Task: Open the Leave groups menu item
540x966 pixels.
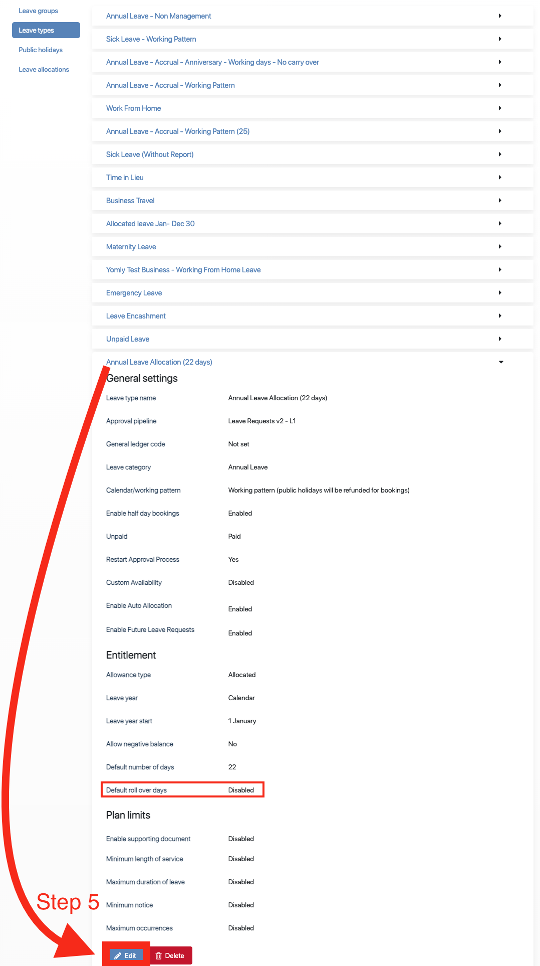Action: (39, 11)
